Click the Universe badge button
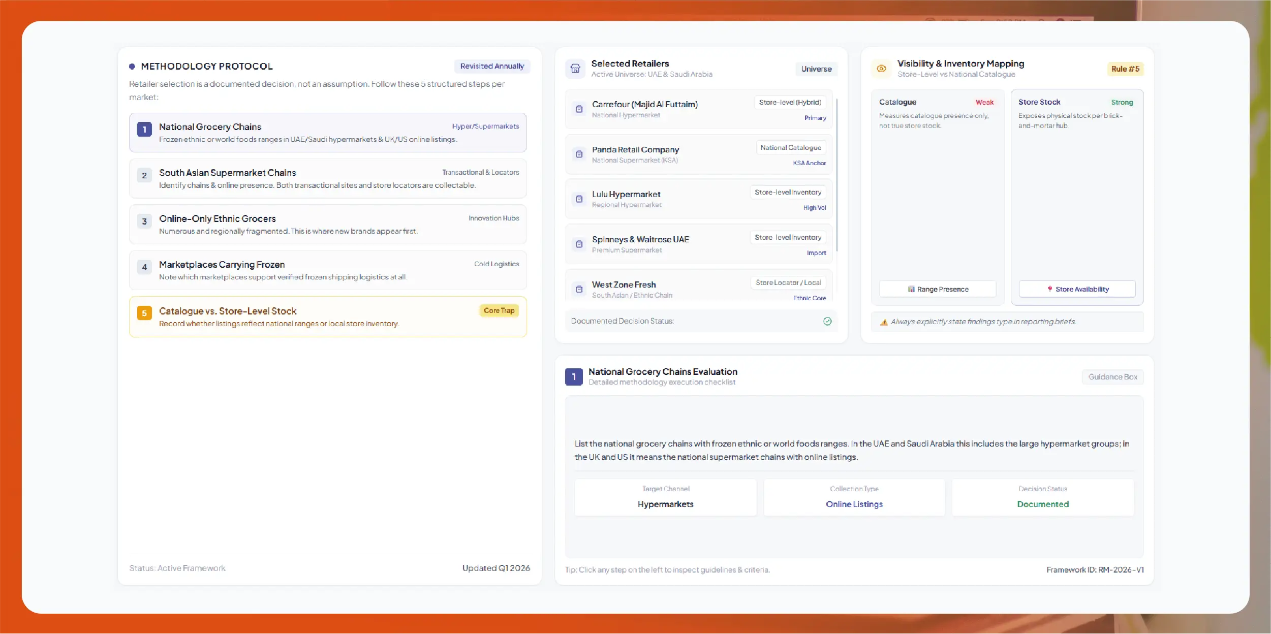The height and width of the screenshot is (634, 1271). [x=816, y=69]
